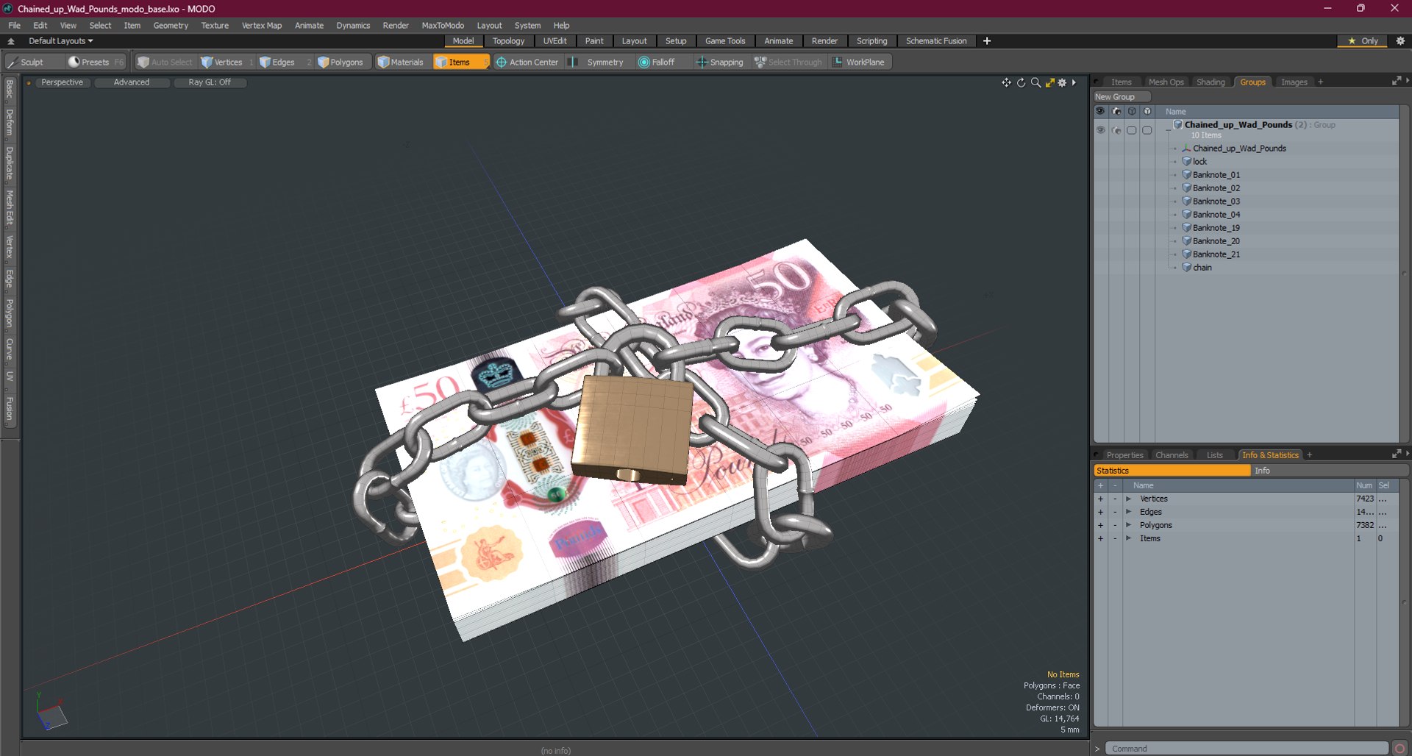Viewport: 1412px width, 756px height.
Task: Select Materials selection mode
Action: coord(401,63)
